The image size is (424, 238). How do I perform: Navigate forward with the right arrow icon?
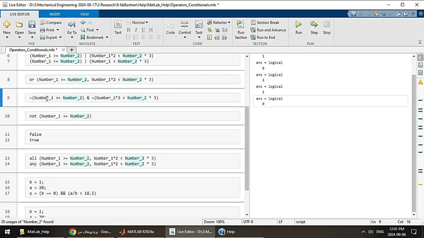90,23
